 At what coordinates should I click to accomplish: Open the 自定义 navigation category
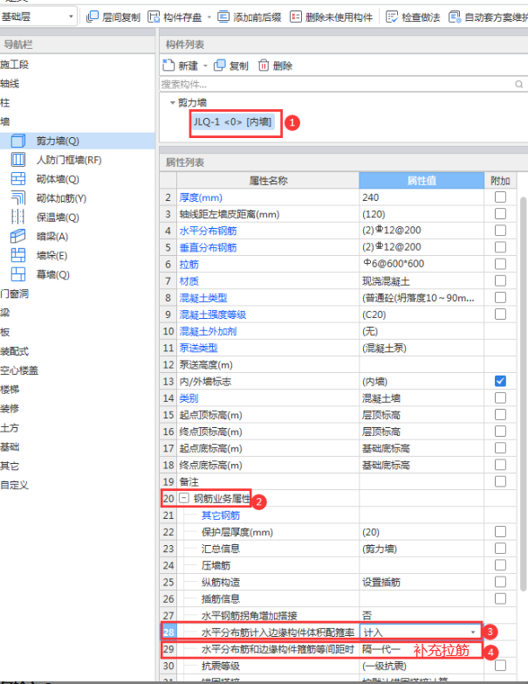(x=14, y=485)
